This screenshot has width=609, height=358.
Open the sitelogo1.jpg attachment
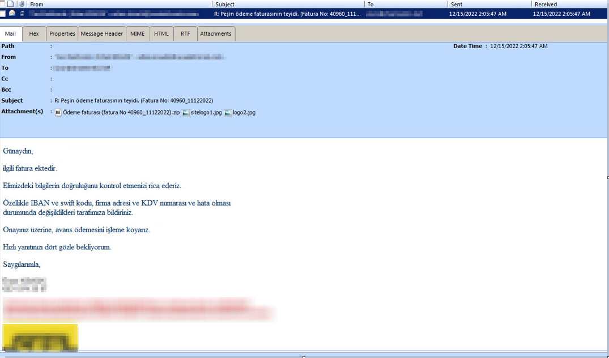click(206, 113)
